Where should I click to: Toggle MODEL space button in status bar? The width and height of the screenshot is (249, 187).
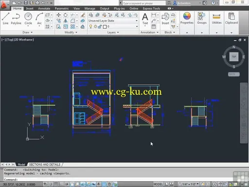[158, 184]
